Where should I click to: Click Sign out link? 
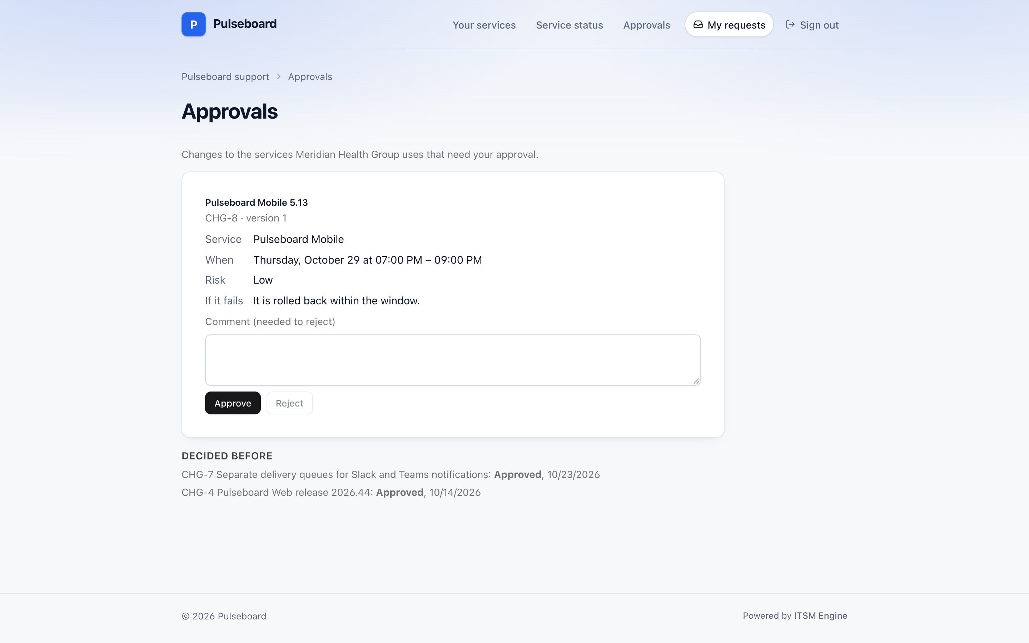[x=812, y=25]
